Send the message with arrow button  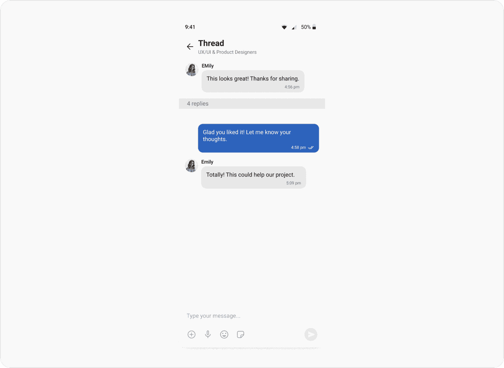click(x=311, y=334)
